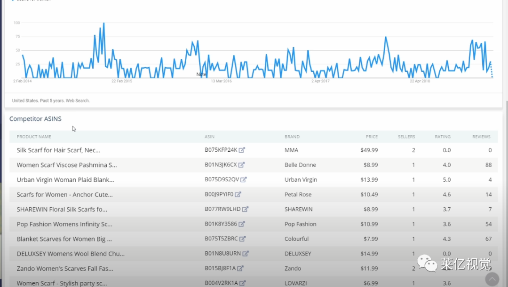Open external link for ASIN B01K8Y3586
Viewport: 508px width, 287px height.
click(242, 224)
